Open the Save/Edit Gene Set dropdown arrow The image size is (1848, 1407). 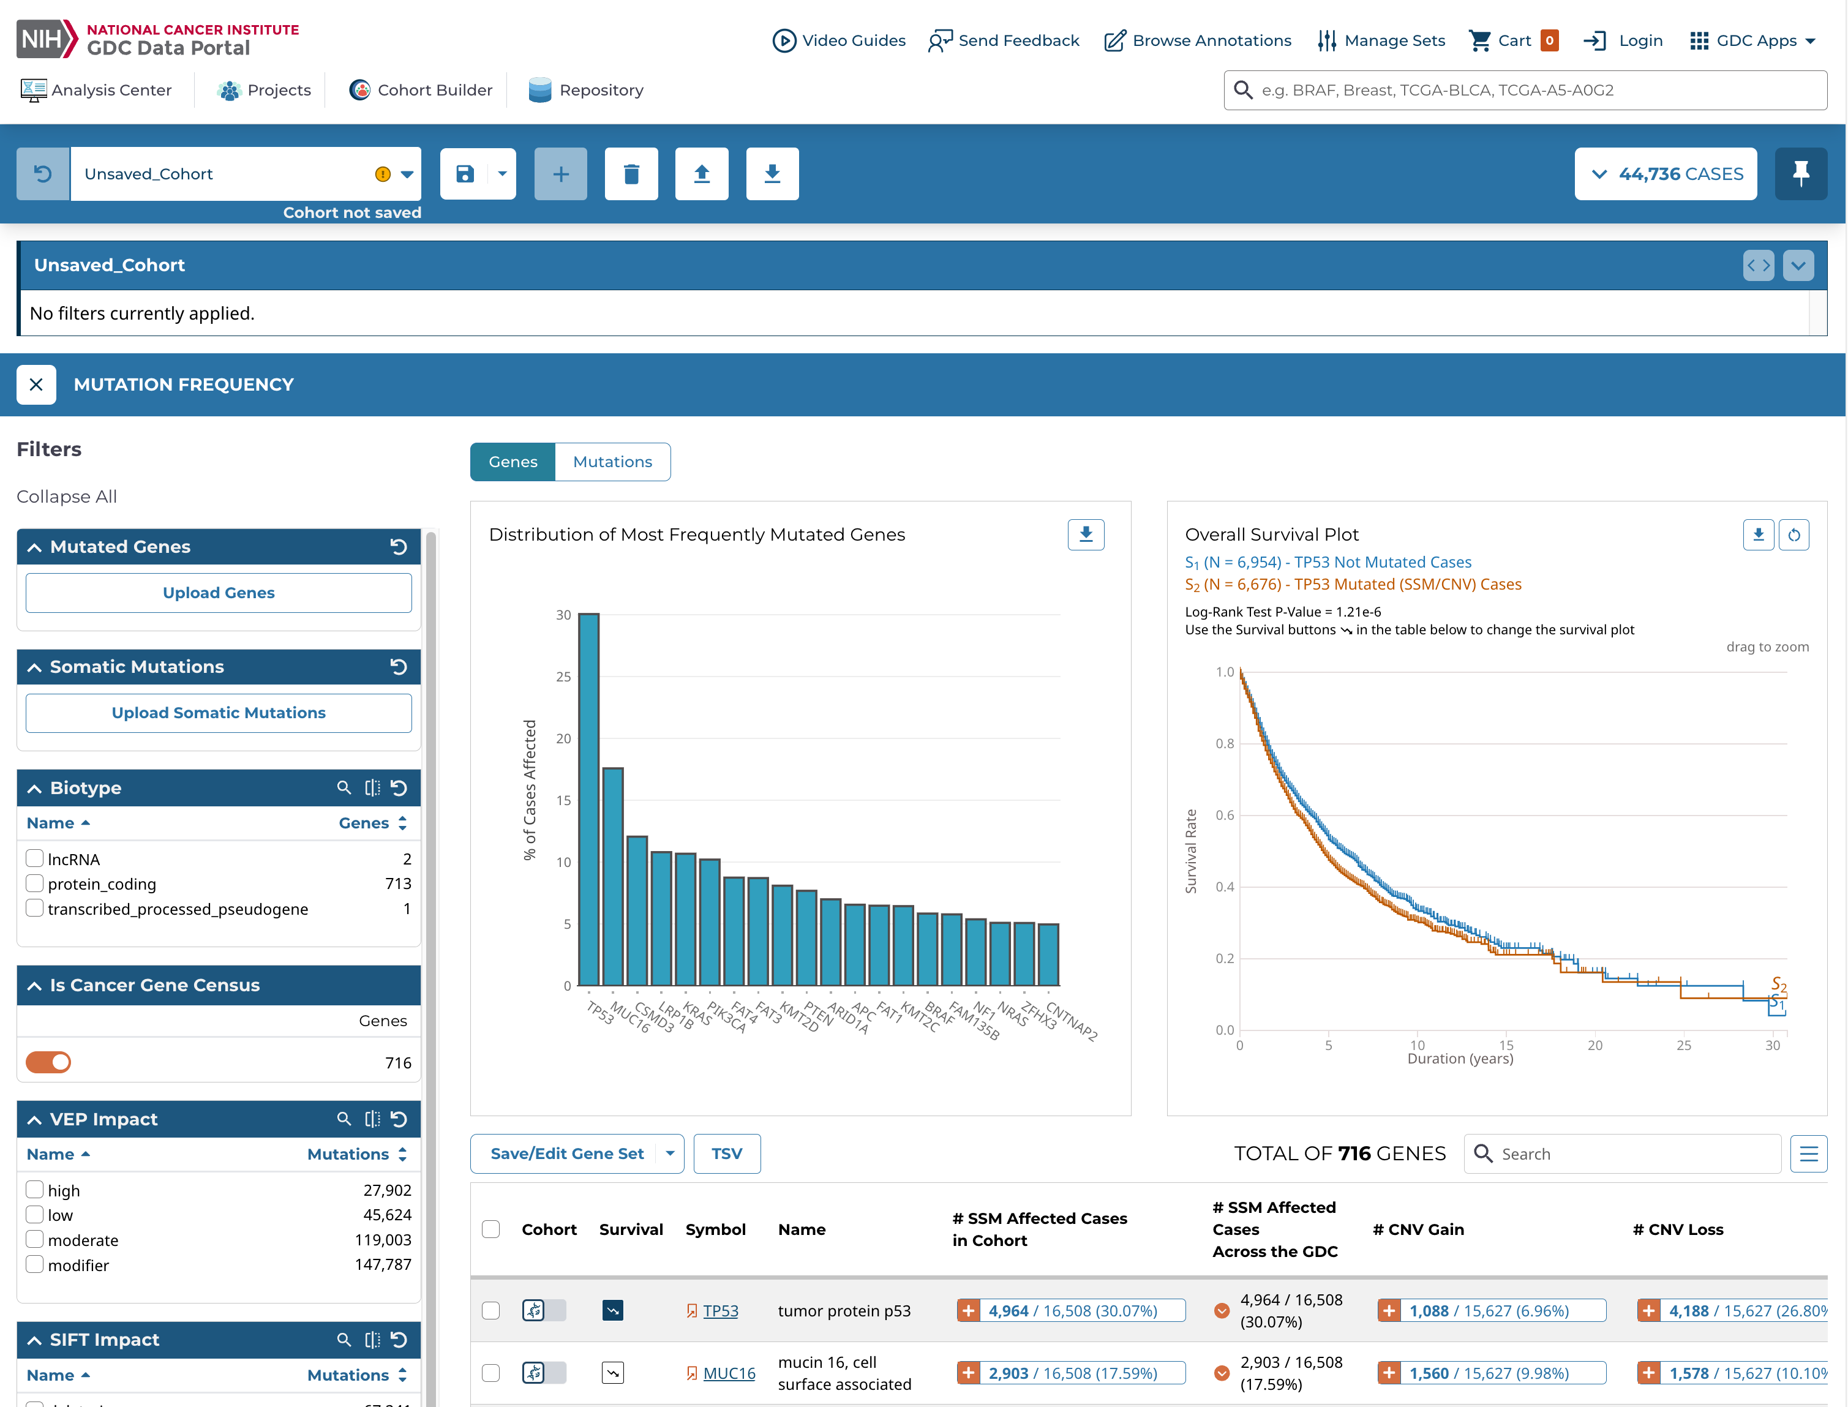click(670, 1154)
